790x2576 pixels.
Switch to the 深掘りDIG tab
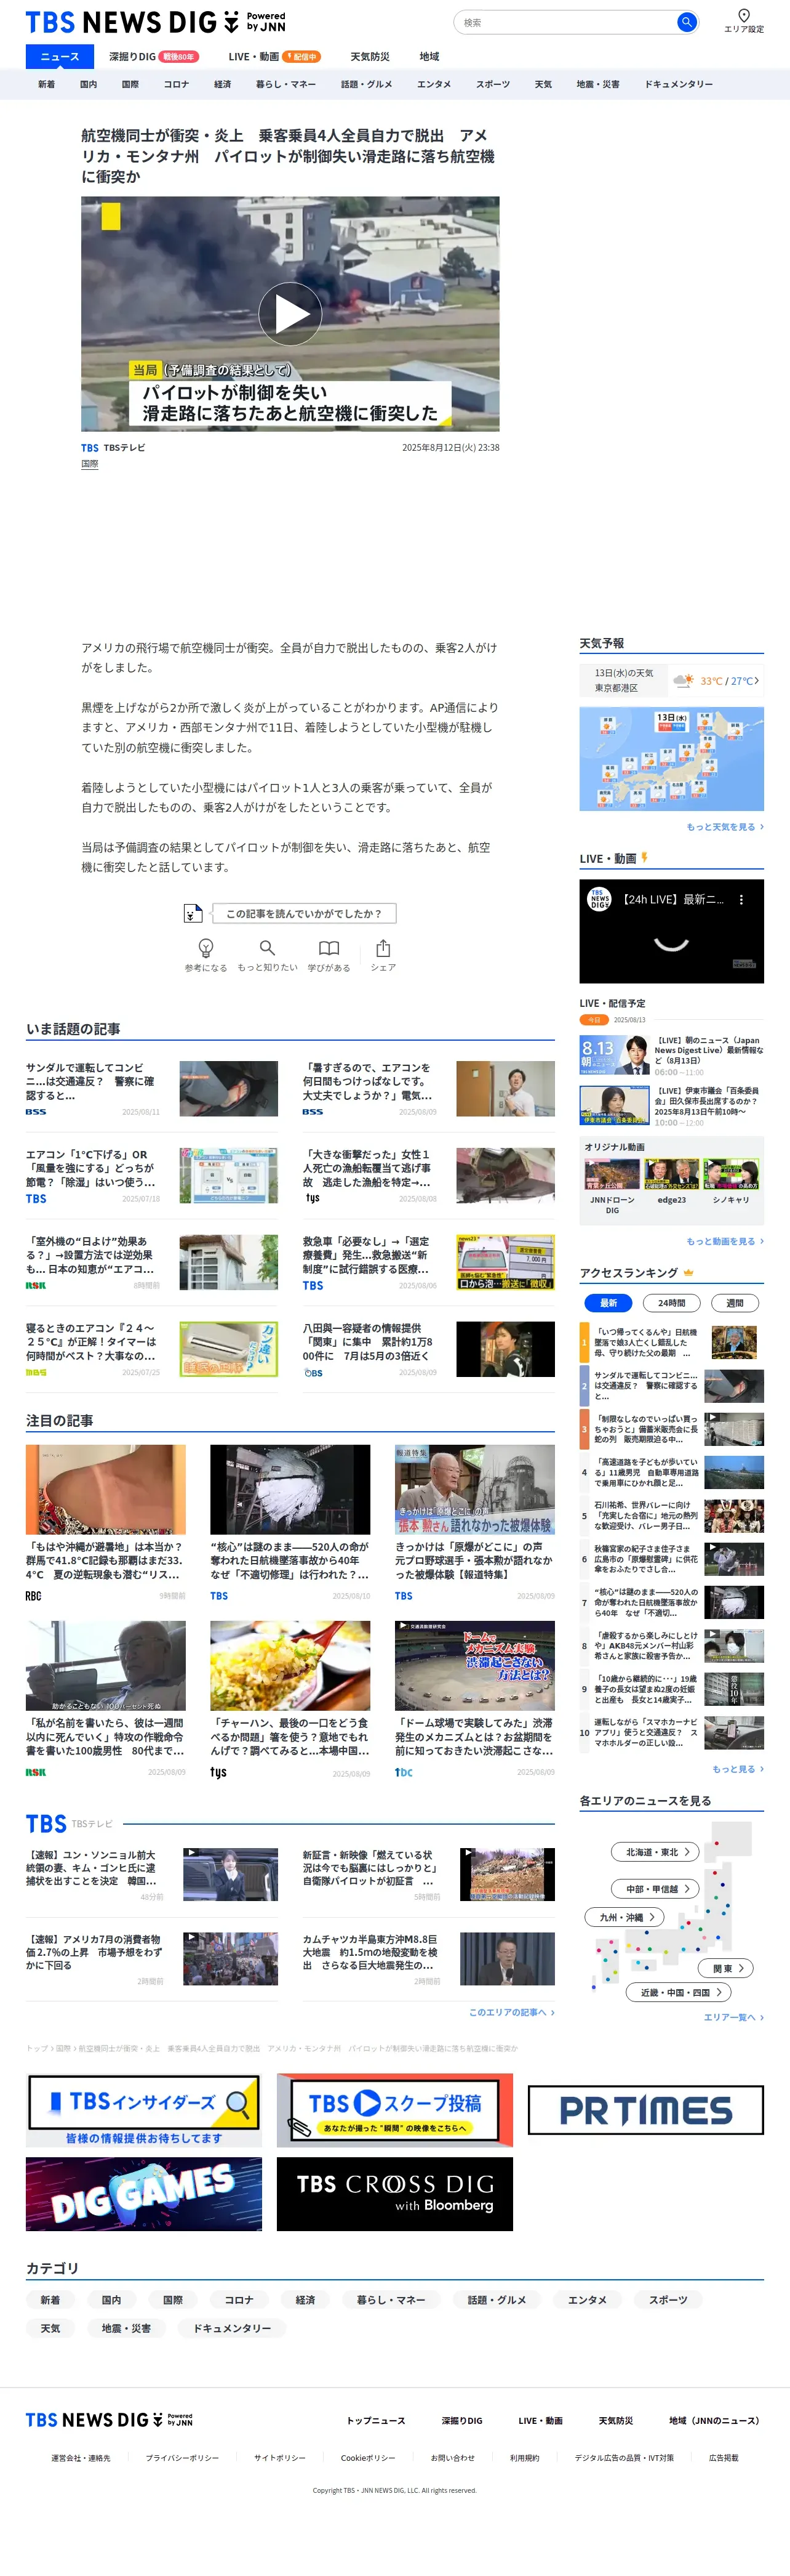click(153, 56)
